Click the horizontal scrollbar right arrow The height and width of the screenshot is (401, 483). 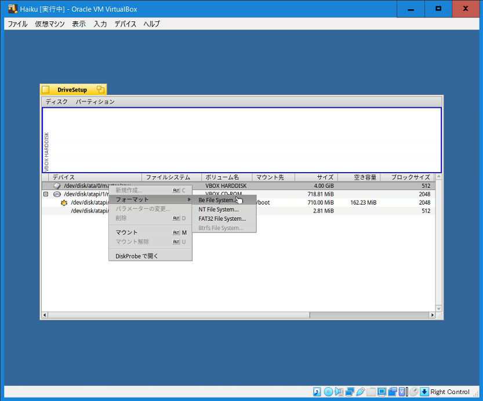click(432, 315)
